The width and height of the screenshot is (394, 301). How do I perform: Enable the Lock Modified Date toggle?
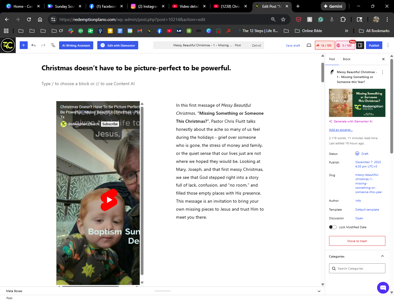[x=333, y=227]
